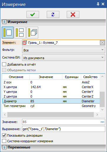Enable Добавлять в отчёт checkbox

pos(4,64)
